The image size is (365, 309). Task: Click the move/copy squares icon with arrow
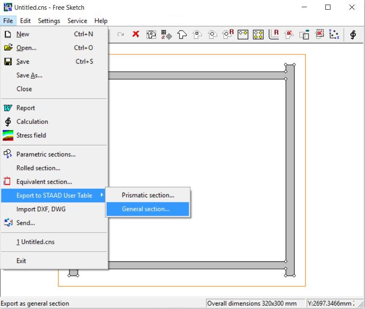point(304,34)
